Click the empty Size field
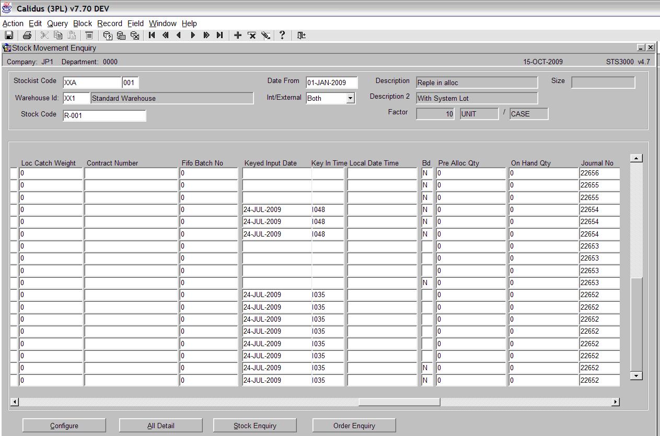Image resolution: width=660 pixels, height=436 pixels. [603, 83]
